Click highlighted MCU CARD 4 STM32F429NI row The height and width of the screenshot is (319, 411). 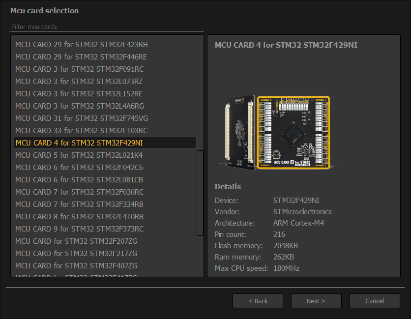105,143
